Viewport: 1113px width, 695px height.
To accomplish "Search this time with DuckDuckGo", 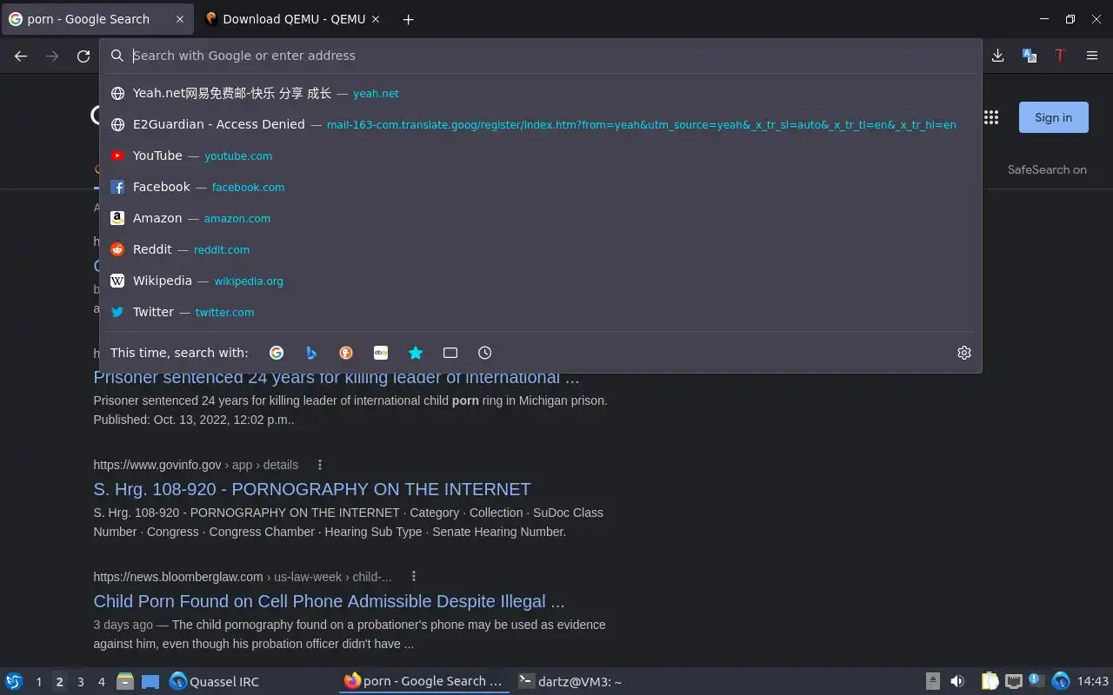I will tap(346, 353).
